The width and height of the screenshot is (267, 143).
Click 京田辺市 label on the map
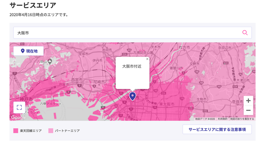point(225,48)
